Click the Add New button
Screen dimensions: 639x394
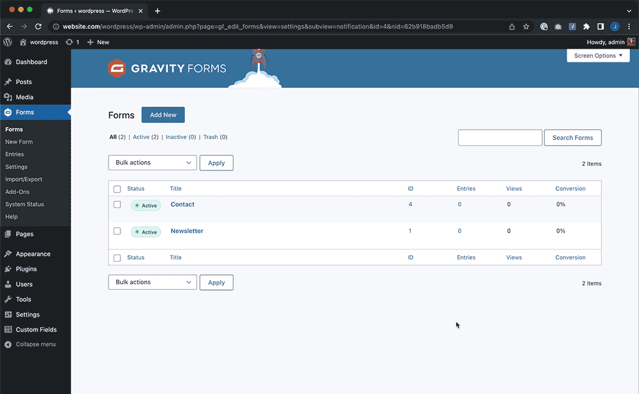click(x=163, y=115)
